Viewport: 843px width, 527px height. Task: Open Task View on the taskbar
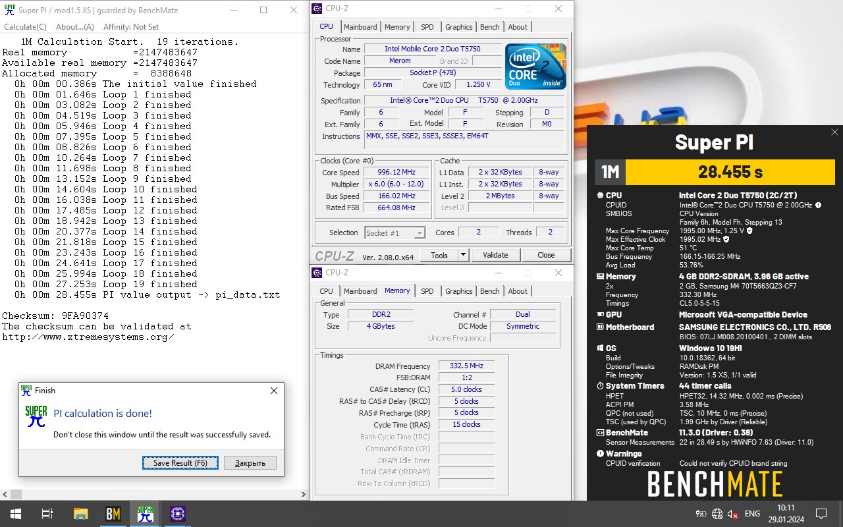(47, 514)
